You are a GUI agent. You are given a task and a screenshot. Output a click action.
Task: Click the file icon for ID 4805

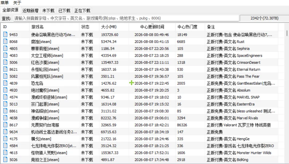pyautogui.click(x=5, y=48)
